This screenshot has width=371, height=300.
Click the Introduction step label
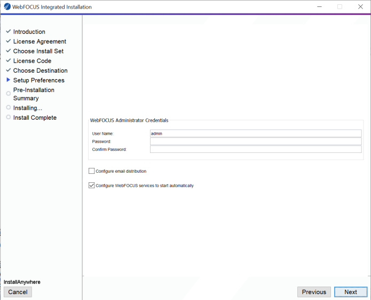(x=29, y=32)
